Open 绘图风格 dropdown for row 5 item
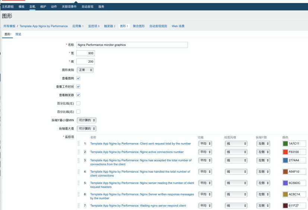Viewport: 308px width, 210px height. pyautogui.click(x=236, y=183)
